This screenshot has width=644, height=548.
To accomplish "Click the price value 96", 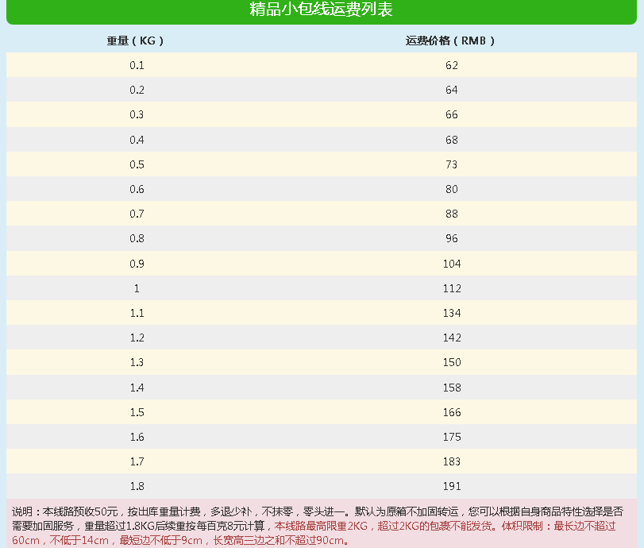I will tap(452, 238).
